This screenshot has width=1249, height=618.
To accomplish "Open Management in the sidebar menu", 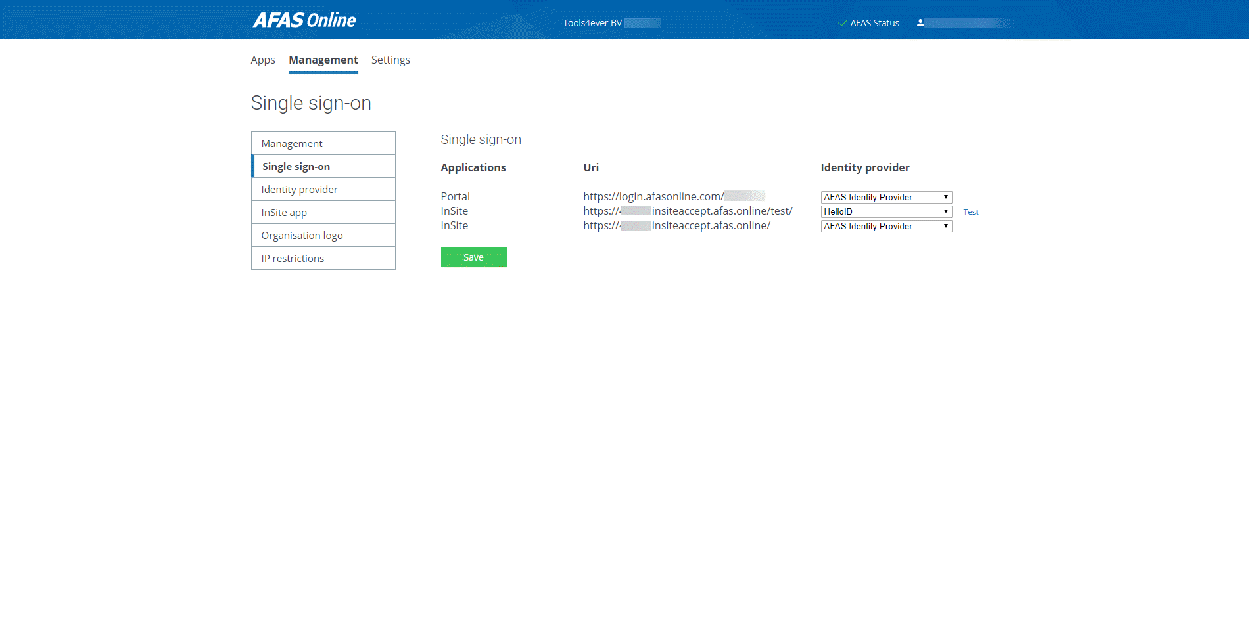I will [x=323, y=143].
